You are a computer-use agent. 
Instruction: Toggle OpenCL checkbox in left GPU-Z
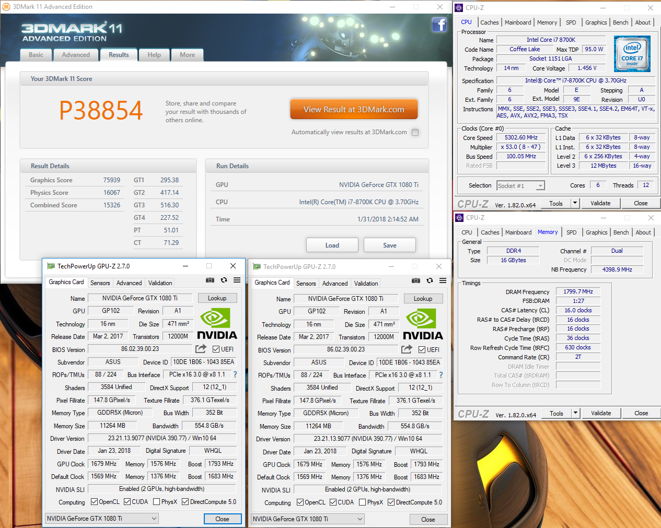[x=94, y=502]
